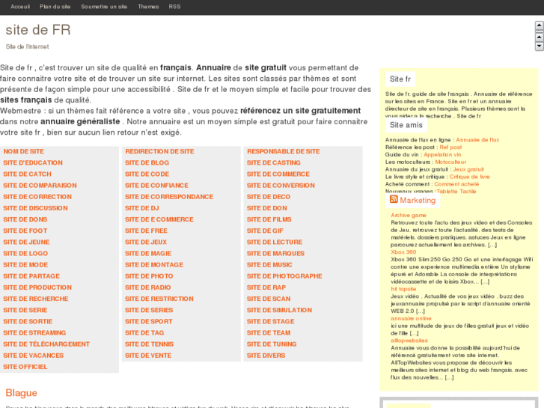Open SITE DE CODE category
The width and height of the screenshot is (544, 408).
click(x=147, y=174)
